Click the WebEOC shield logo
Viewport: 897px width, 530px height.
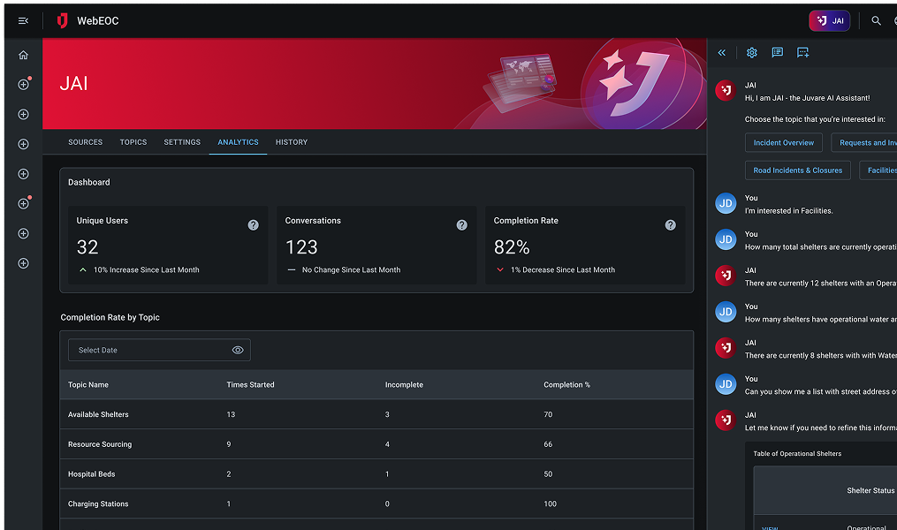pos(62,20)
